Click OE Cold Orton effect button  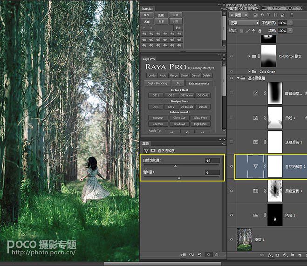click(x=203, y=95)
